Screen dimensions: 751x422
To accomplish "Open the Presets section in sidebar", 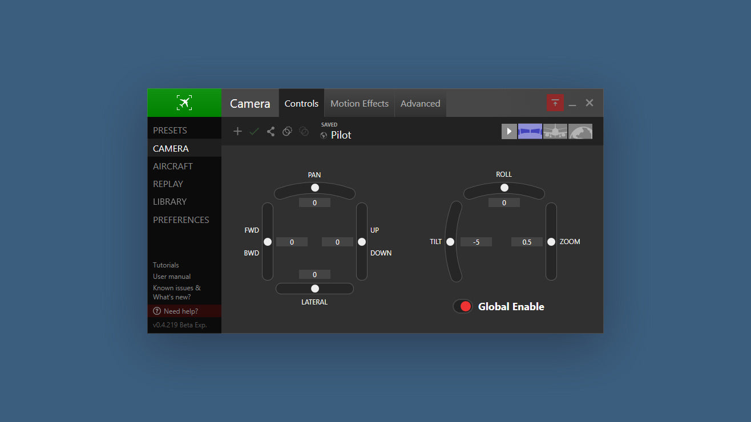I will point(170,131).
